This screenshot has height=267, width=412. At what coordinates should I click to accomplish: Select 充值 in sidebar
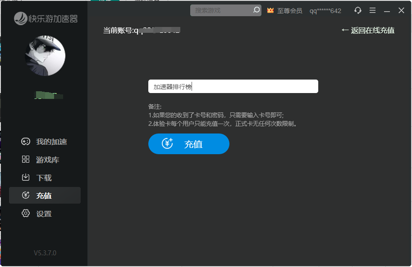[45, 195]
